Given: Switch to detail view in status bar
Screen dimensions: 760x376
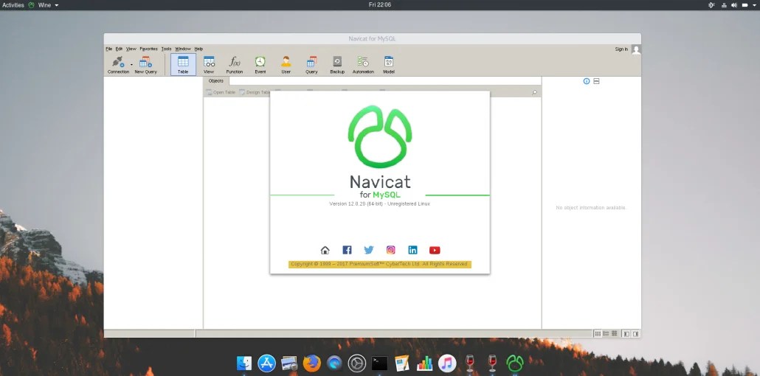Looking at the screenshot, I should 614,334.
